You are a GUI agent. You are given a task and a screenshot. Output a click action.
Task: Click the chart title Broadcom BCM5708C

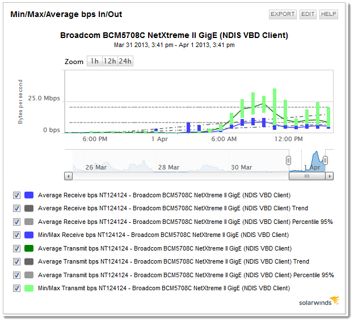coord(174,35)
